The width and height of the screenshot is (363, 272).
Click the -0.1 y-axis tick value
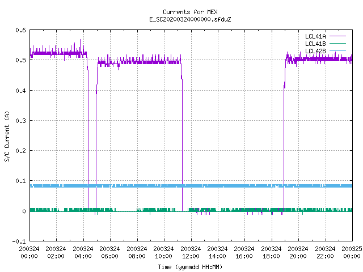click(x=19, y=241)
